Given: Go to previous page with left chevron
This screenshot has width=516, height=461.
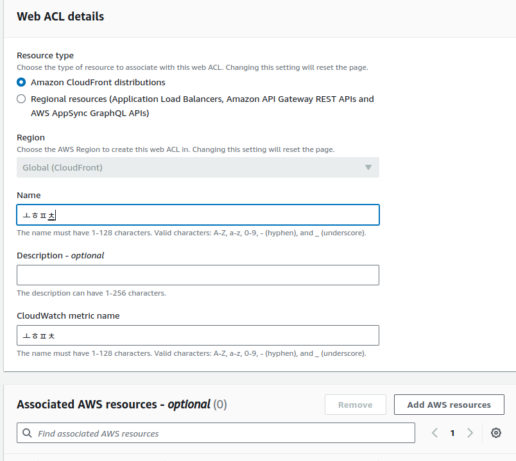Looking at the screenshot, I should coord(434,433).
